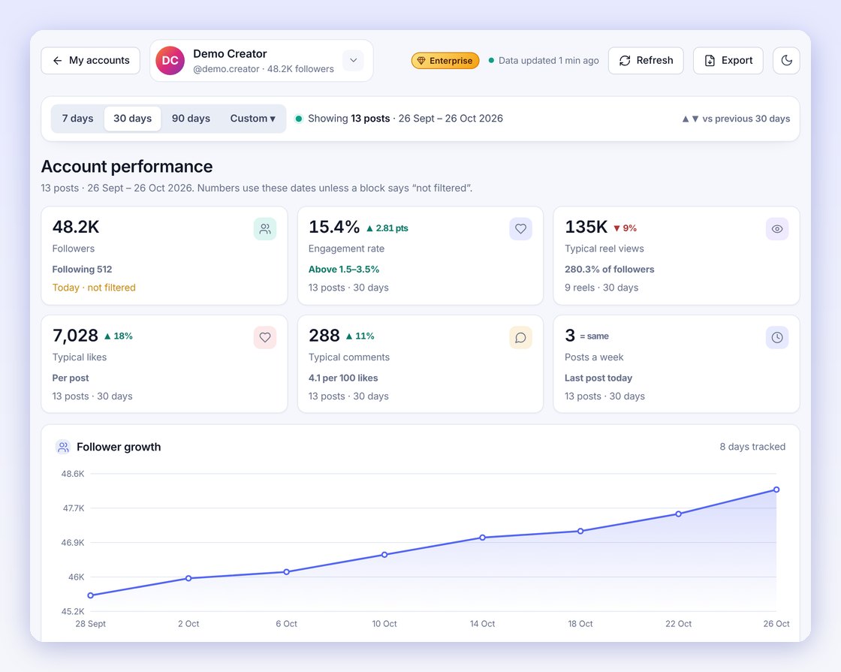The height and width of the screenshot is (672, 841).
Task: Click the Account performance heading
Action: click(x=127, y=166)
